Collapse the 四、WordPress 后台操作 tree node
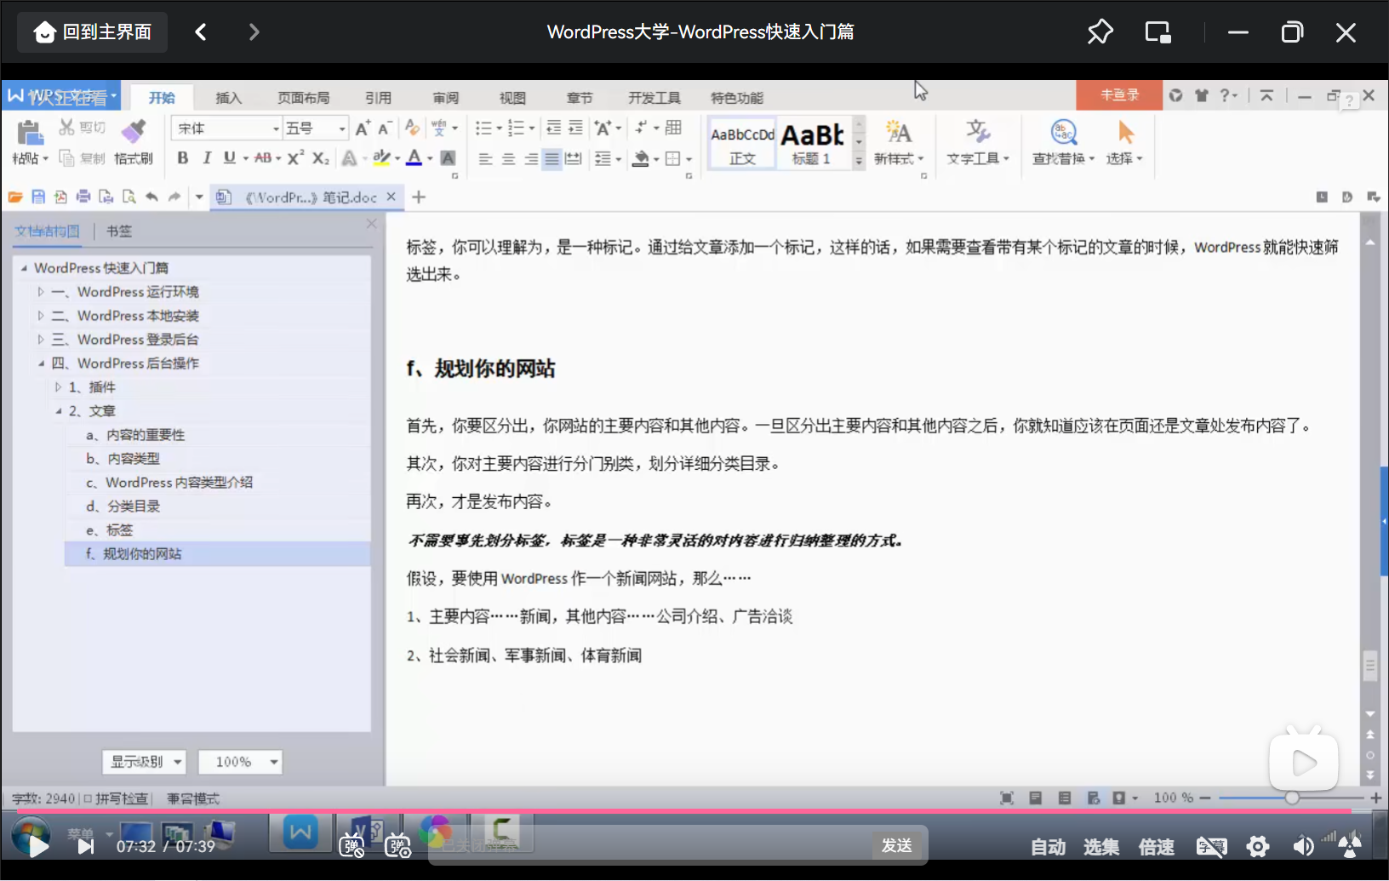 (40, 363)
